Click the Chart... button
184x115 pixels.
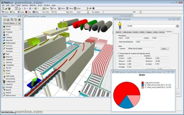pyautogui.click(x=164, y=49)
